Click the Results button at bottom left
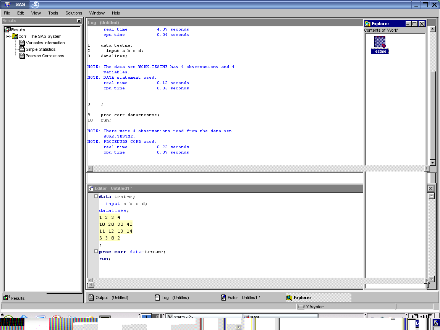 (x=14, y=298)
